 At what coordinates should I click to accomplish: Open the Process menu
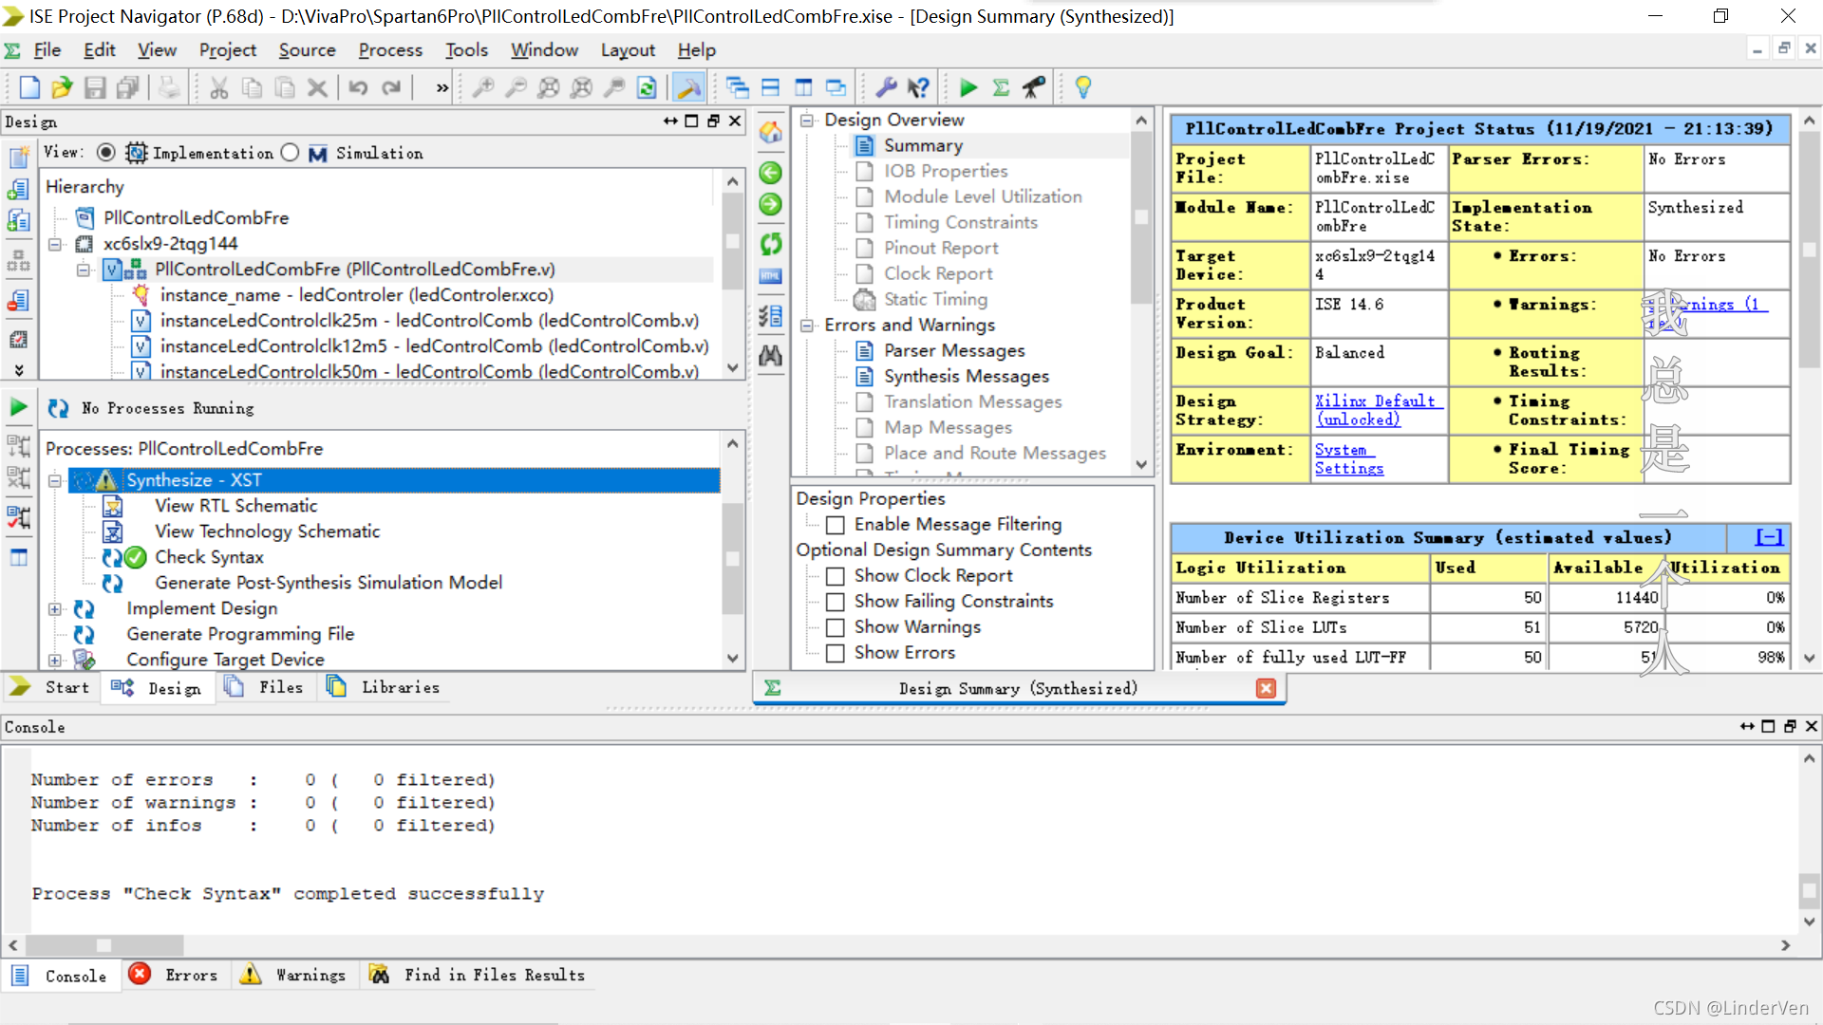(x=389, y=50)
